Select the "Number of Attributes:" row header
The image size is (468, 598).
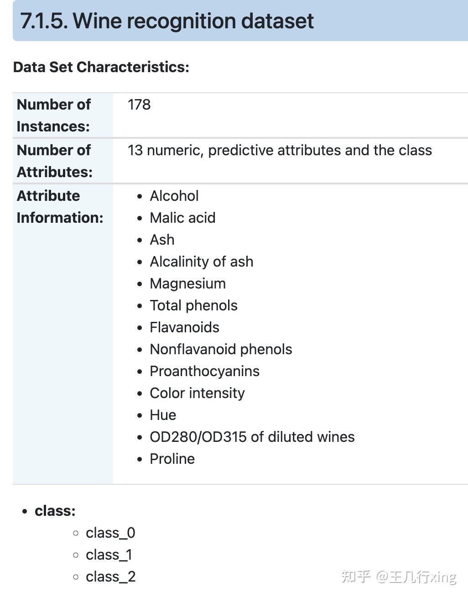[54, 161]
